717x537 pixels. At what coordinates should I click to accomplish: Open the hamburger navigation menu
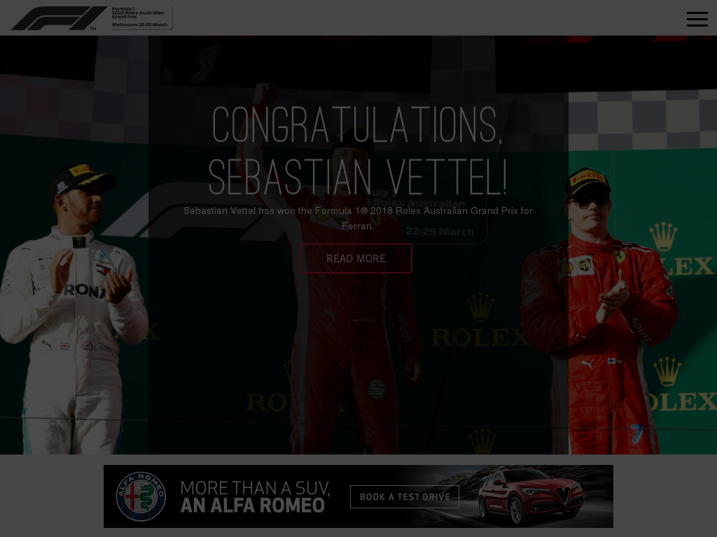[697, 19]
